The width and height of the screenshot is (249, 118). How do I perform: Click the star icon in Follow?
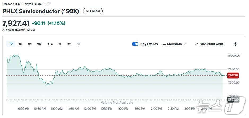[87, 11]
